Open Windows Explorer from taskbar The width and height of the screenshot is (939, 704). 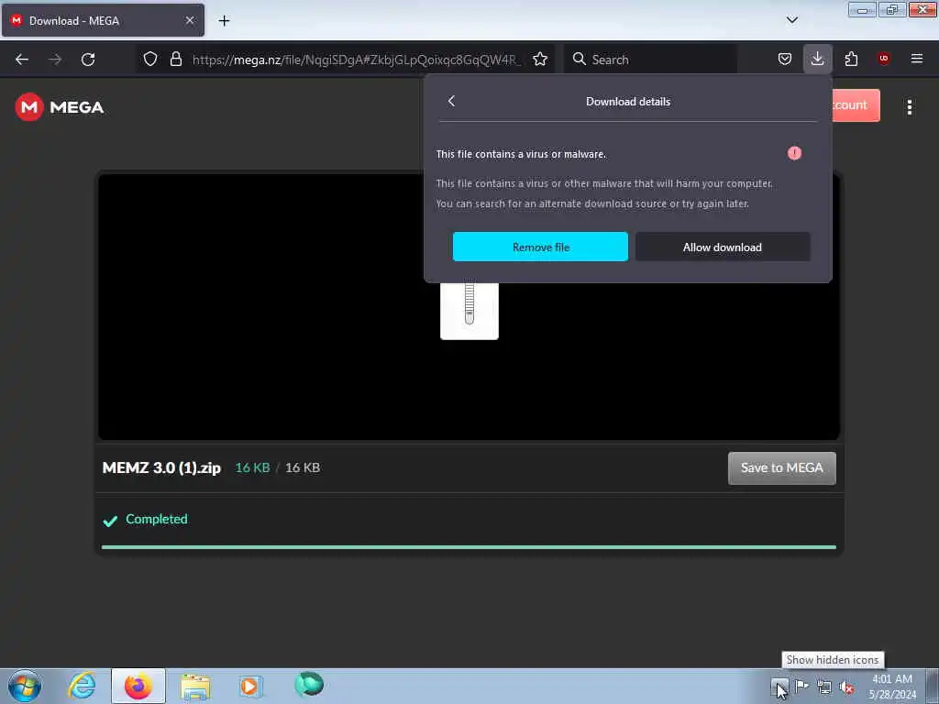pyautogui.click(x=195, y=687)
